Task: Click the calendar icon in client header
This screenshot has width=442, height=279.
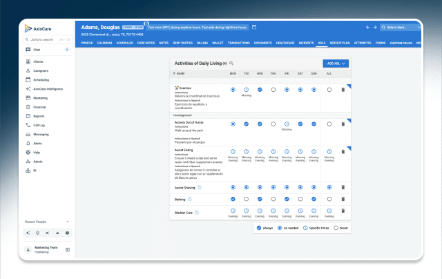Action: (254, 27)
